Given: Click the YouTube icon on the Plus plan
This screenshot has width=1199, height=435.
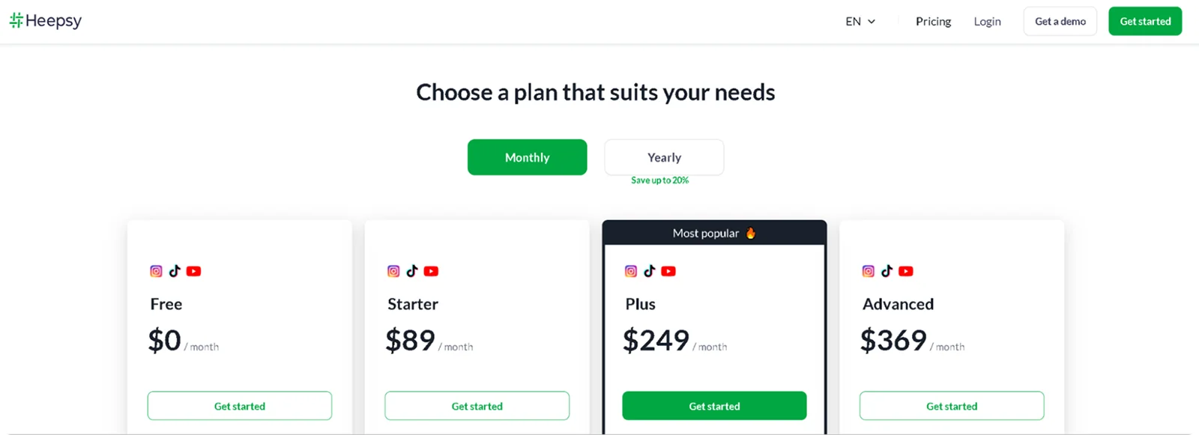Looking at the screenshot, I should (x=668, y=271).
